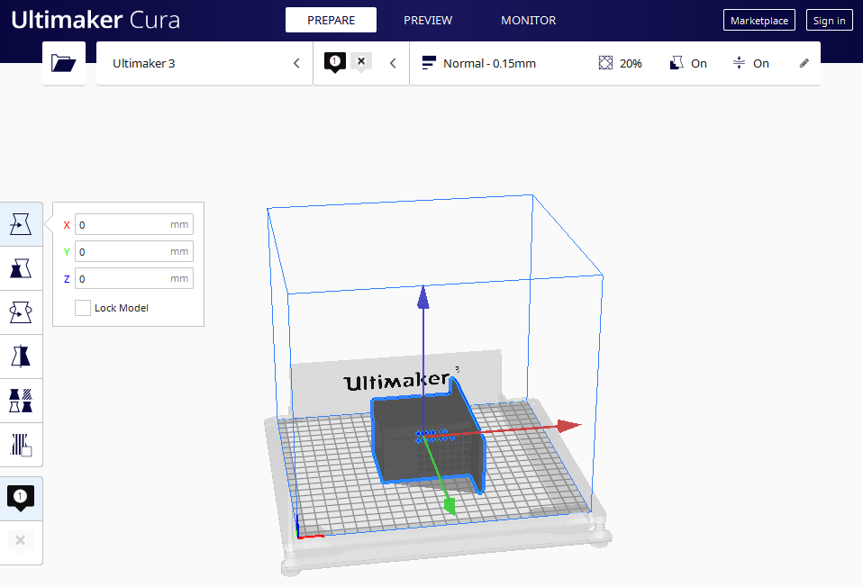Expand the Ultimaker 3 printer selector
The height and width of the screenshot is (587, 863).
click(204, 63)
